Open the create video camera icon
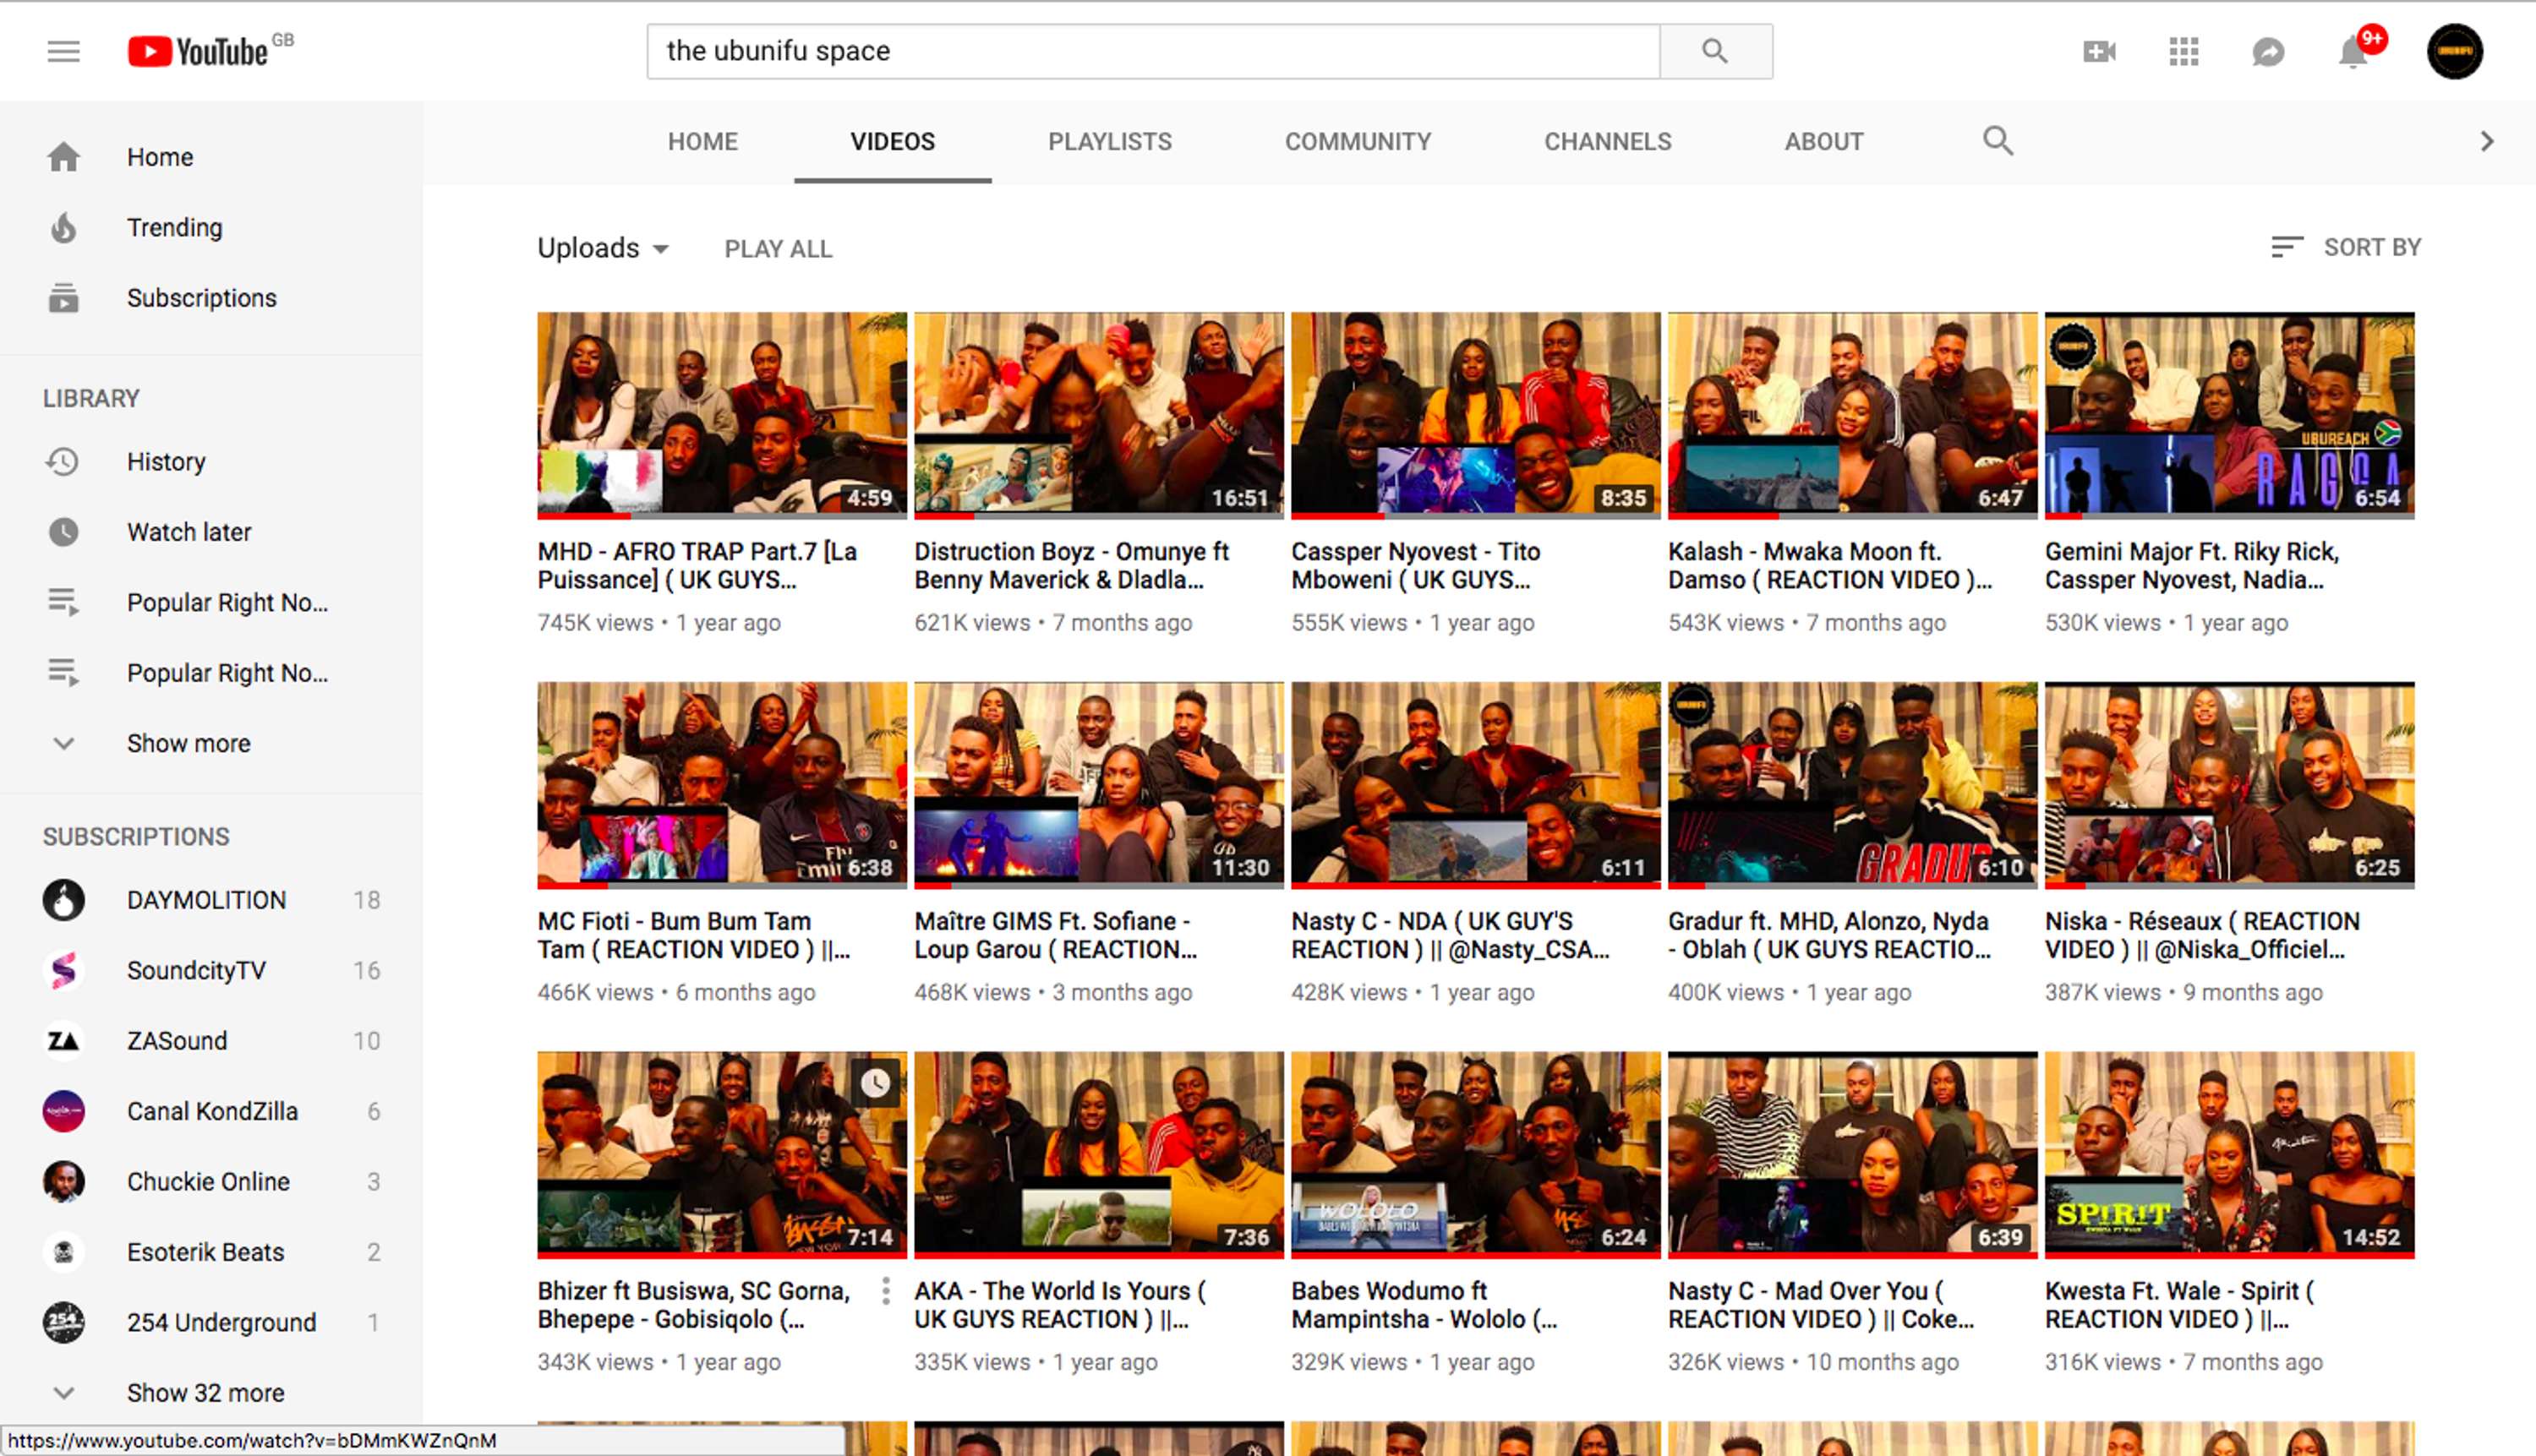The height and width of the screenshot is (1456, 2536). (2099, 51)
